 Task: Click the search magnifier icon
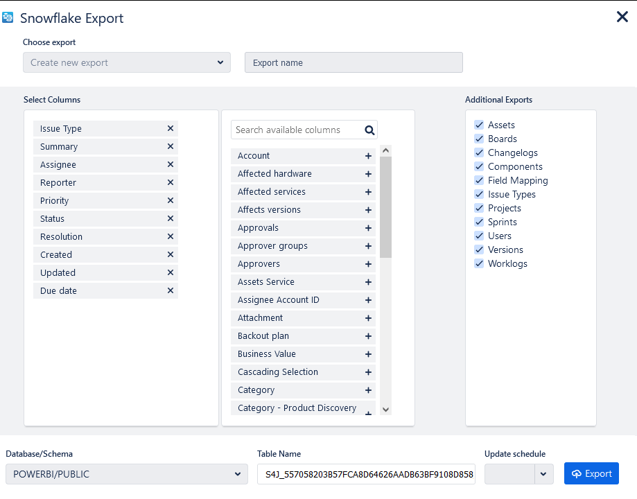coord(369,130)
